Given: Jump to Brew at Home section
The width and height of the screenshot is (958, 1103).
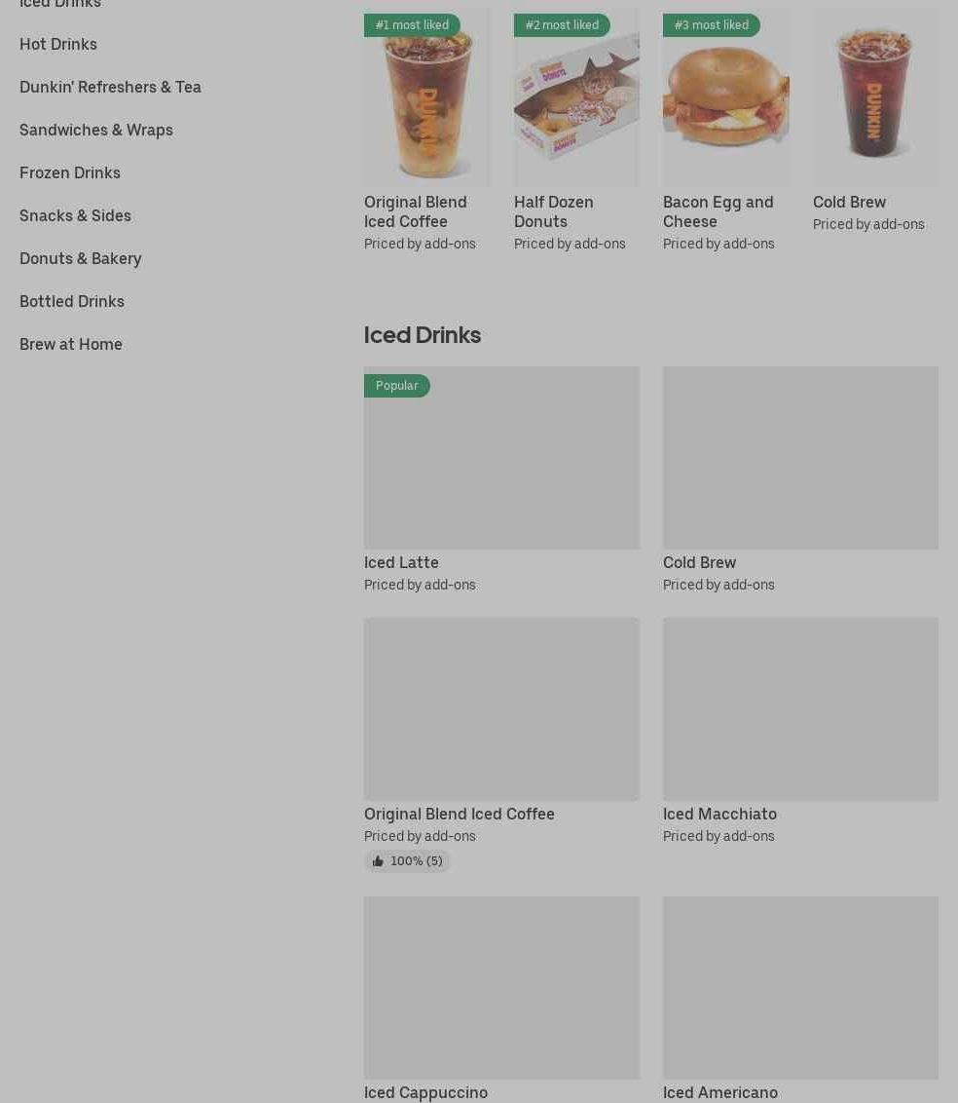Looking at the screenshot, I should (x=71, y=345).
